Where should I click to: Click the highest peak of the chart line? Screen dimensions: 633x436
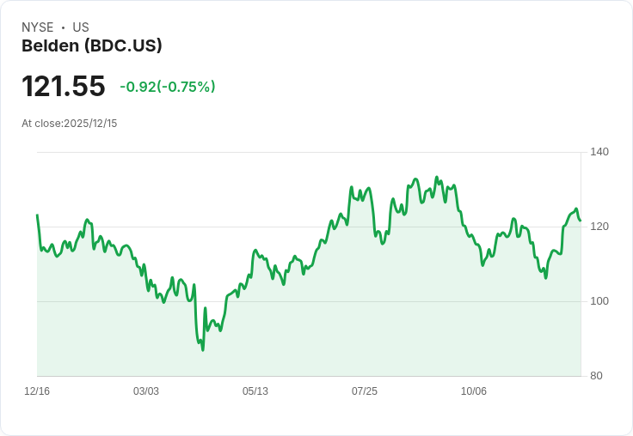pos(436,177)
